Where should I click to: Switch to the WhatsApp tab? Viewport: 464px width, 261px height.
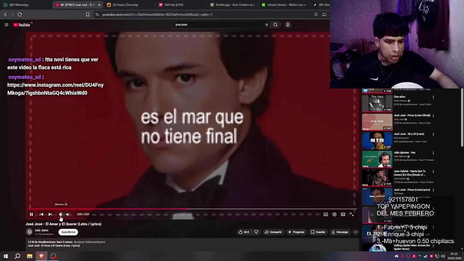pos(25,5)
